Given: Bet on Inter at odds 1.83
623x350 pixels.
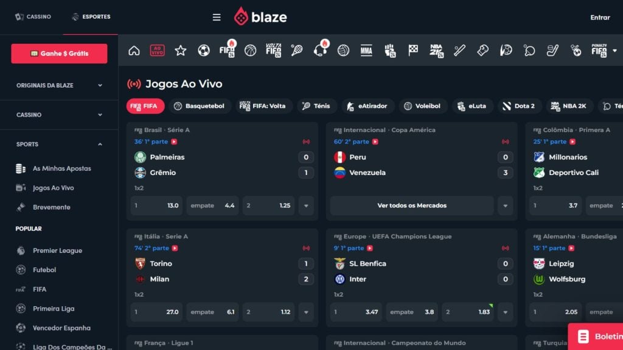Looking at the screenshot, I should [x=468, y=312].
